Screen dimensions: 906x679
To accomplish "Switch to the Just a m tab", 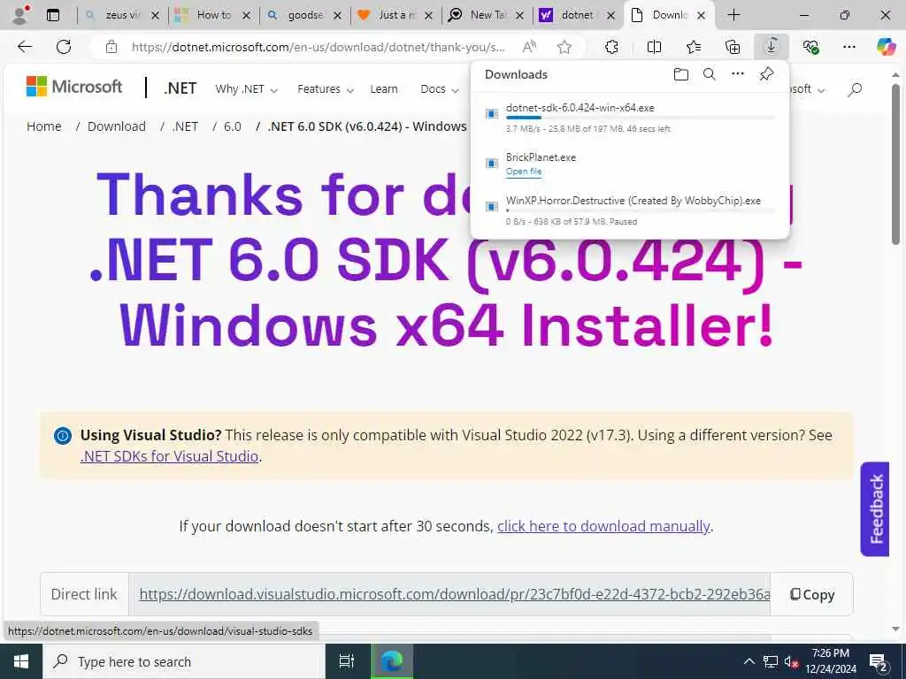I will click(395, 15).
